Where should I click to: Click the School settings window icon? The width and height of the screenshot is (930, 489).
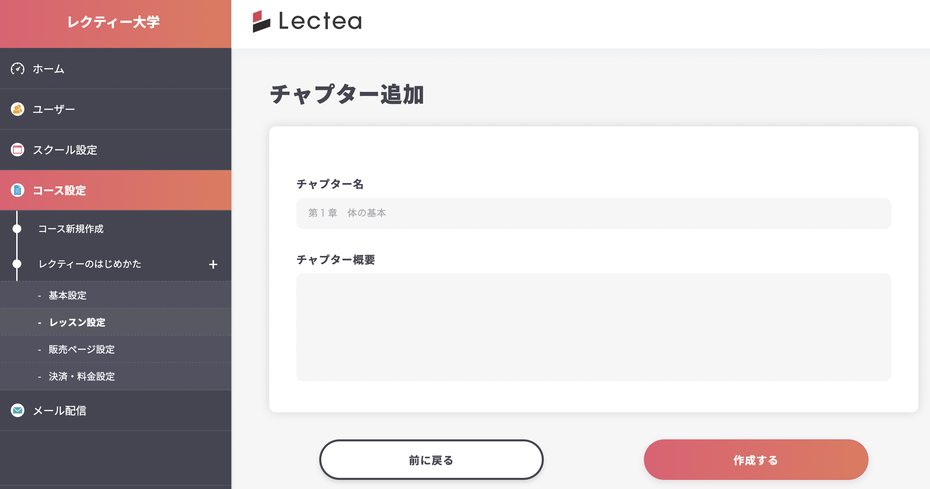click(17, 150)
